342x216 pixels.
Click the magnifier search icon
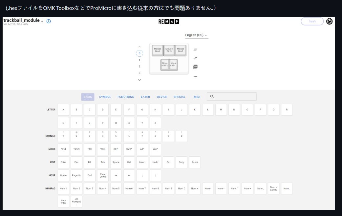click(x=212, y=96)
